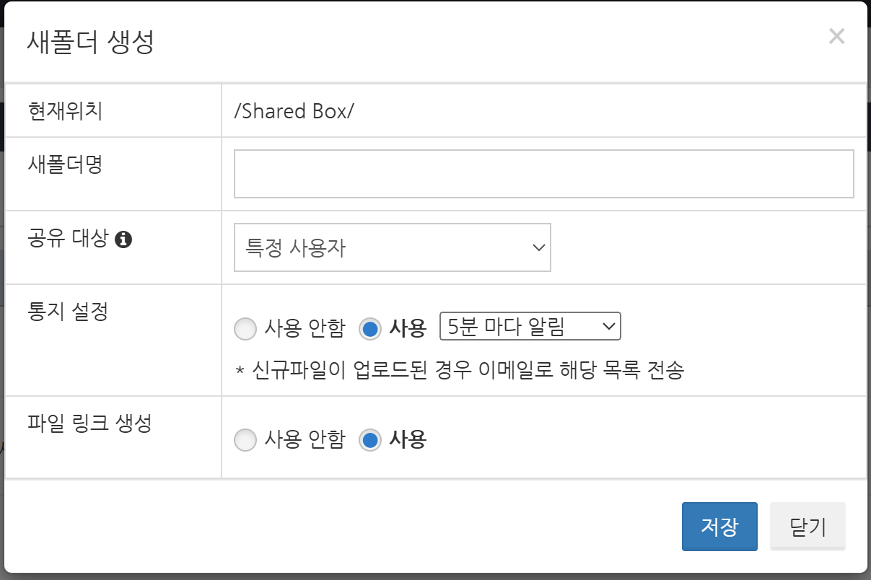Click the 공유 대상 label text
Viewport: 871px width, 580px height.
coord(68,238)
